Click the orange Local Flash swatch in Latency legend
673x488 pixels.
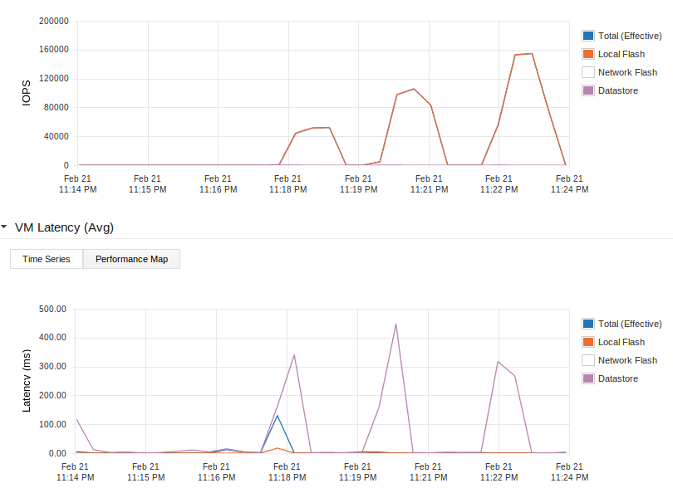point(588,342)
